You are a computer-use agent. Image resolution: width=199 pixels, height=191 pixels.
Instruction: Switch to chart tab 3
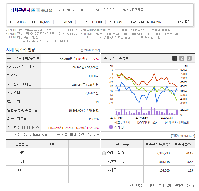189,58
